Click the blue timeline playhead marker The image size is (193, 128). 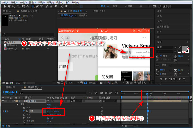pyautogui.click(x=147, y=94)
